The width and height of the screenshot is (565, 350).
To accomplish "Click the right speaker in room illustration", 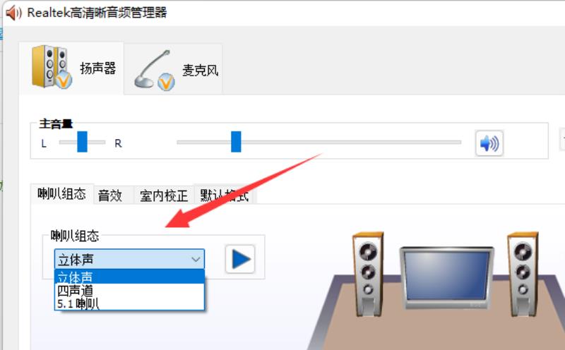I will pos(523,274).
